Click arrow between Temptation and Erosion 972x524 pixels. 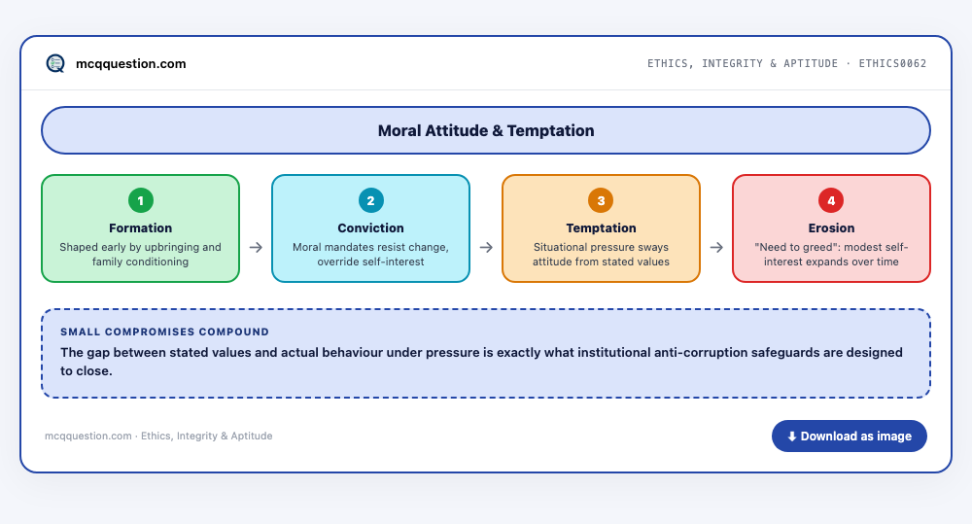tap(716, 248)
